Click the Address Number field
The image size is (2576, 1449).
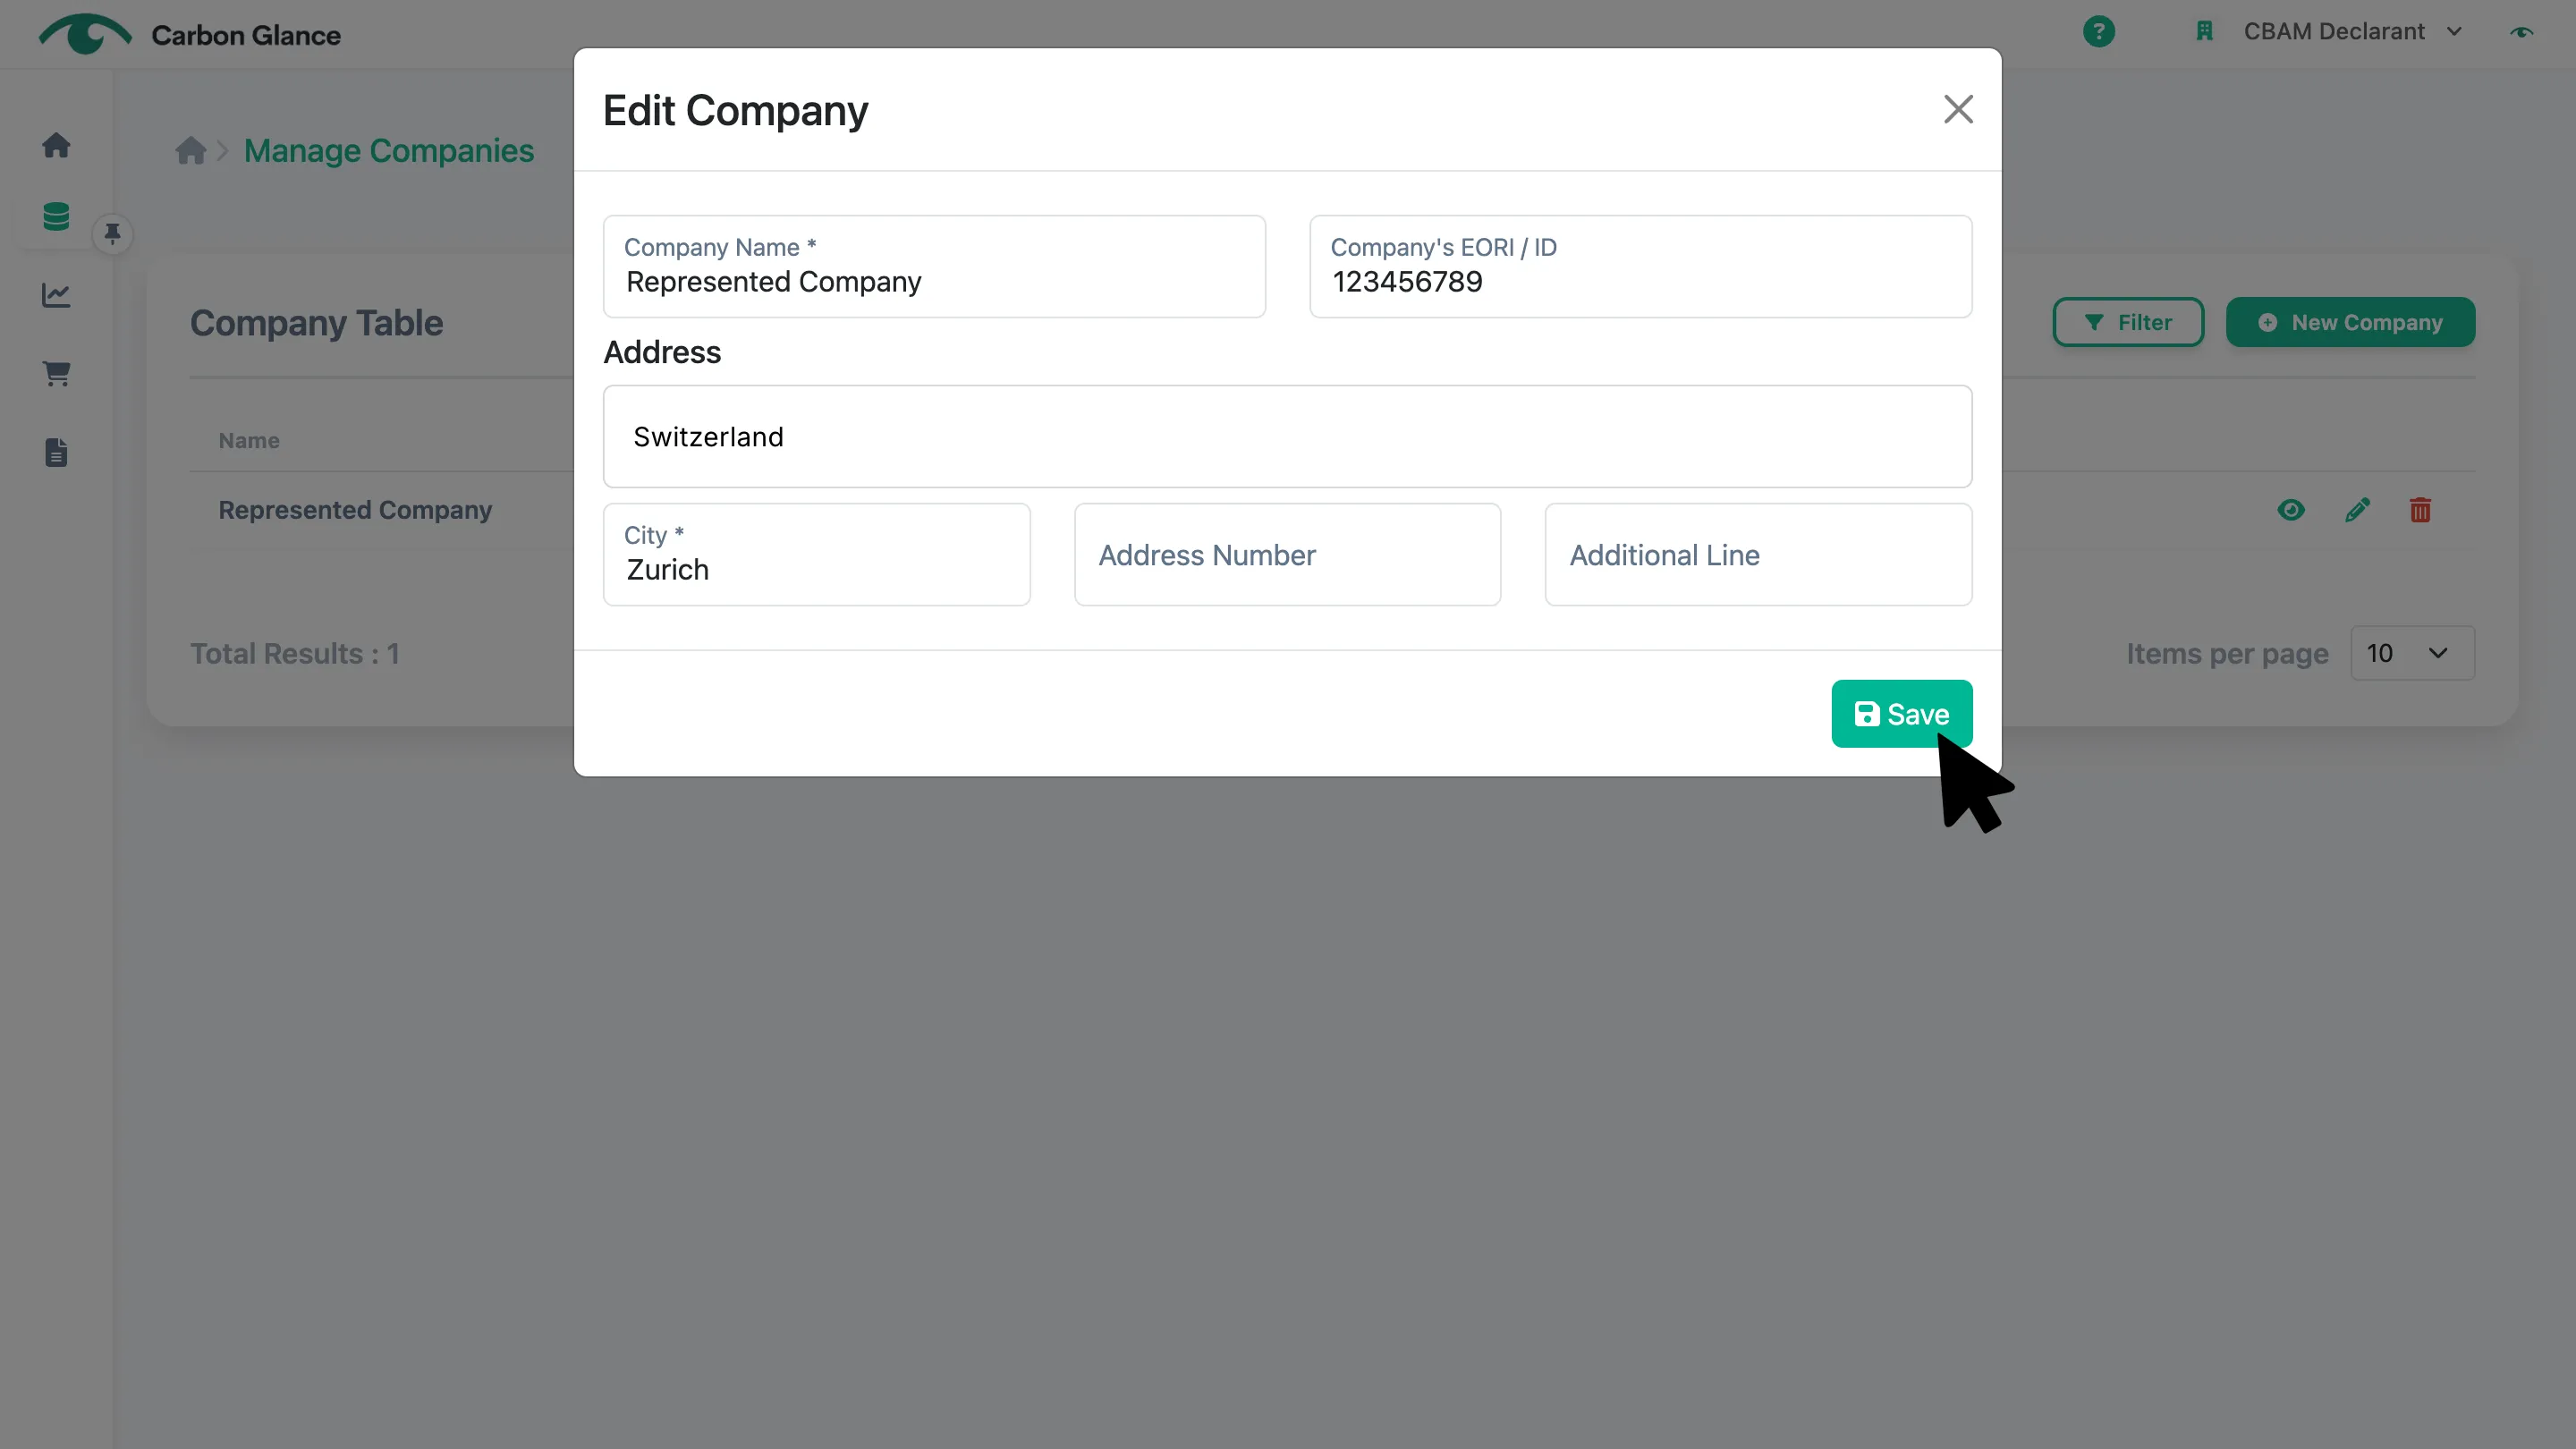pos(1287,555)
